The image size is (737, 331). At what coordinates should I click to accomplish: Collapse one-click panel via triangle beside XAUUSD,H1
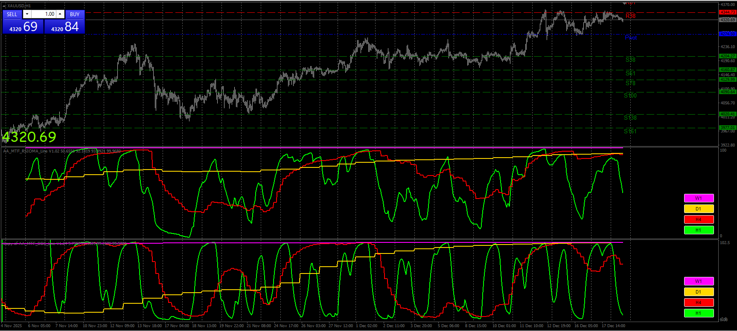[4, 6]
